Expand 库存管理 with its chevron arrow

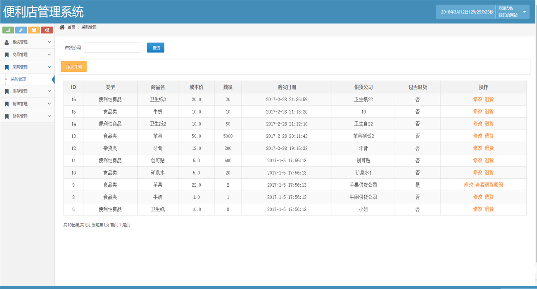(49, 91)
